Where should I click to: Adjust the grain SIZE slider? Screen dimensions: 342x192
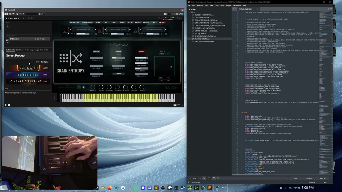141,58
